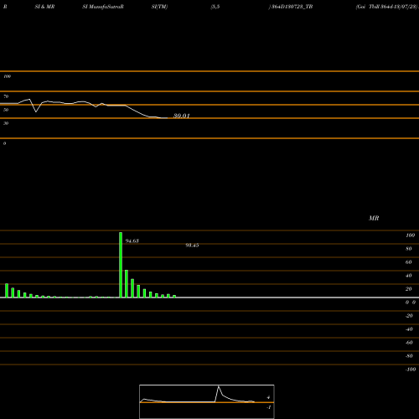Click the 93.45 value label
This screenshot has height=419, width=419.
click(x=192, y=246)
